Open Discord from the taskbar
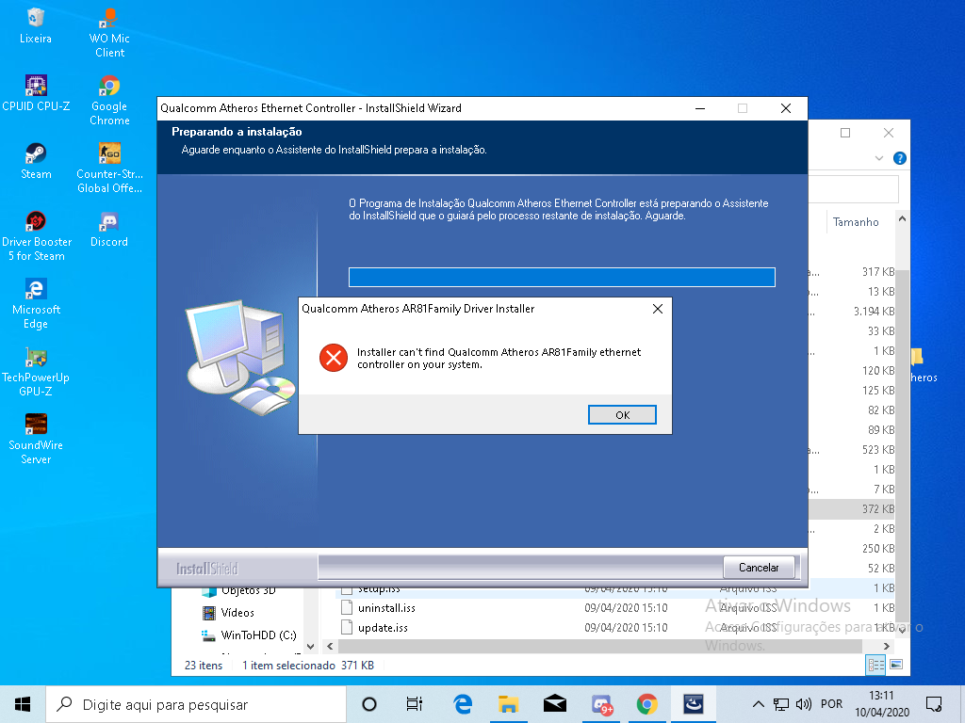 pos(601,704)
